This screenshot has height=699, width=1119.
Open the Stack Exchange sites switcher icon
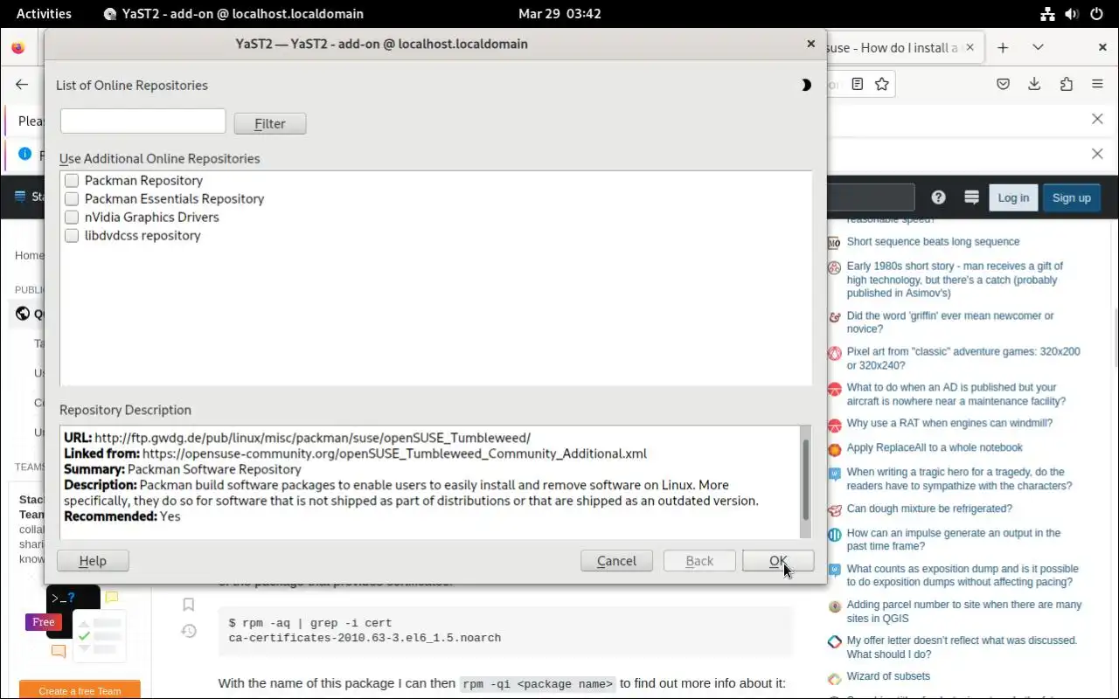971,197
